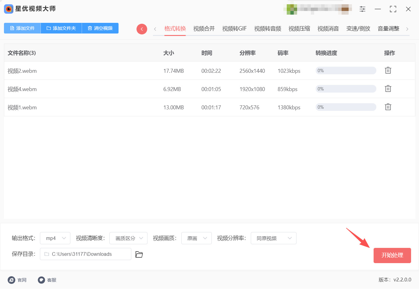Delete 视频2.webm using its trash icon
The image size is (419, 289).
tap(388, 70)
